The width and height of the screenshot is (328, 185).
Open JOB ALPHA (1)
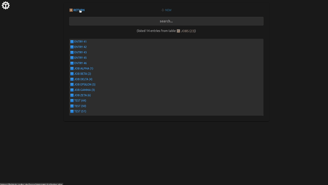[84, 68]
